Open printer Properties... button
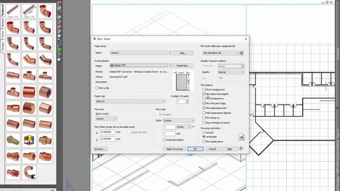 point(183,65)
